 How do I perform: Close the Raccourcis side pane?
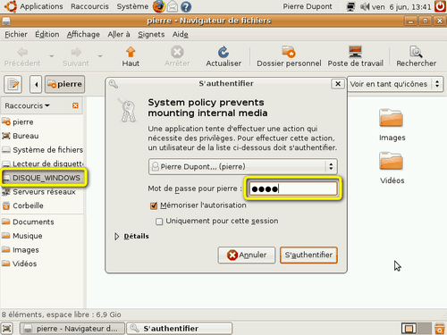(x=75, y=105)
